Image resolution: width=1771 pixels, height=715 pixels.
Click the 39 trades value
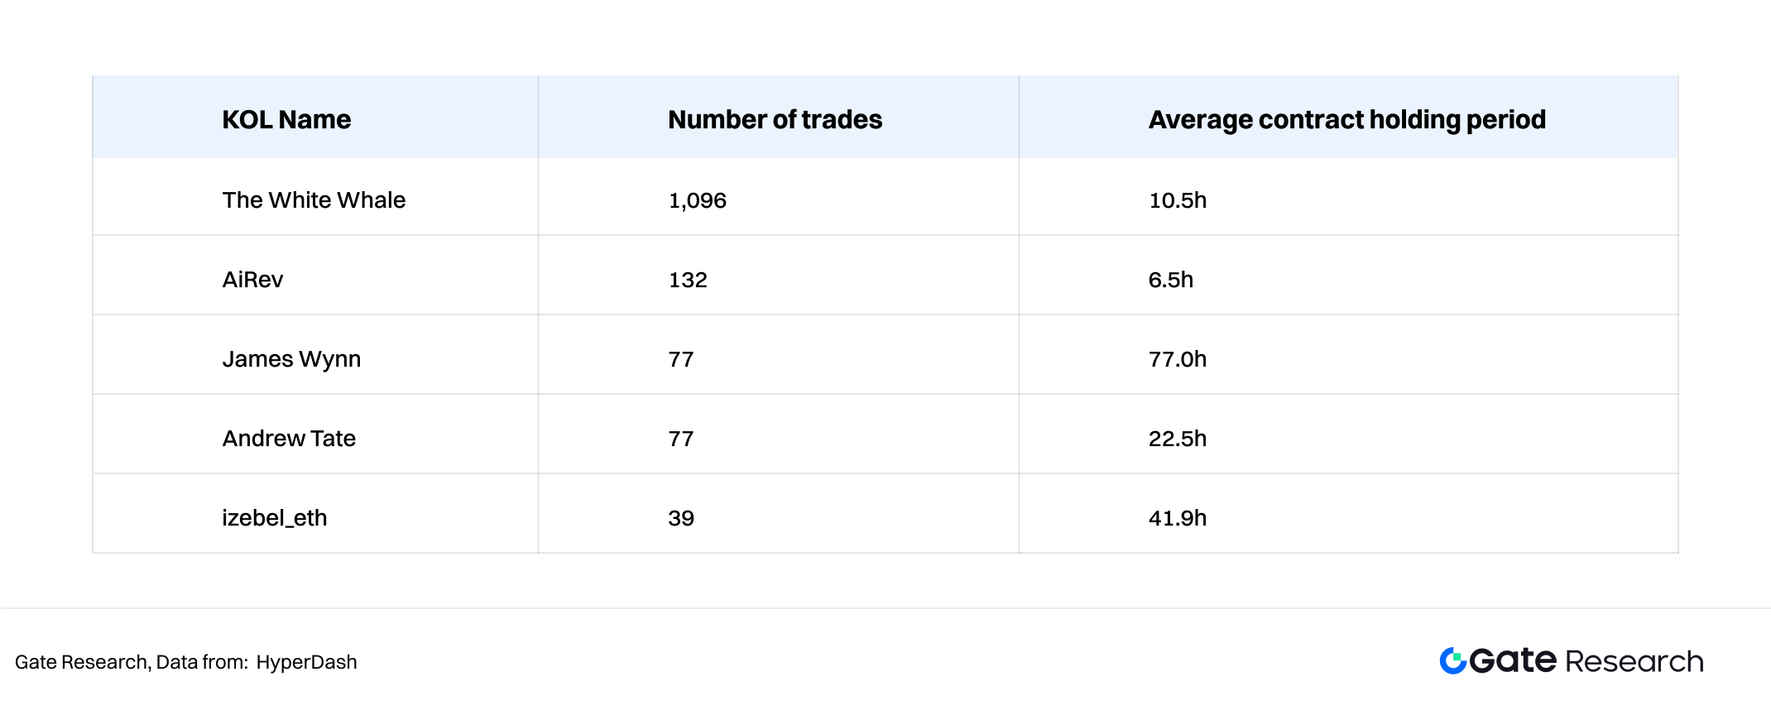tap(681, 518)
